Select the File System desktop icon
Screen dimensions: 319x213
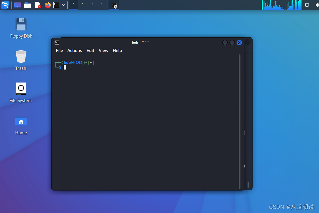coord(21,93)
